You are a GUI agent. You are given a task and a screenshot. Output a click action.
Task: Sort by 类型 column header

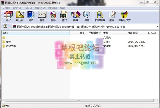[114, 33]
